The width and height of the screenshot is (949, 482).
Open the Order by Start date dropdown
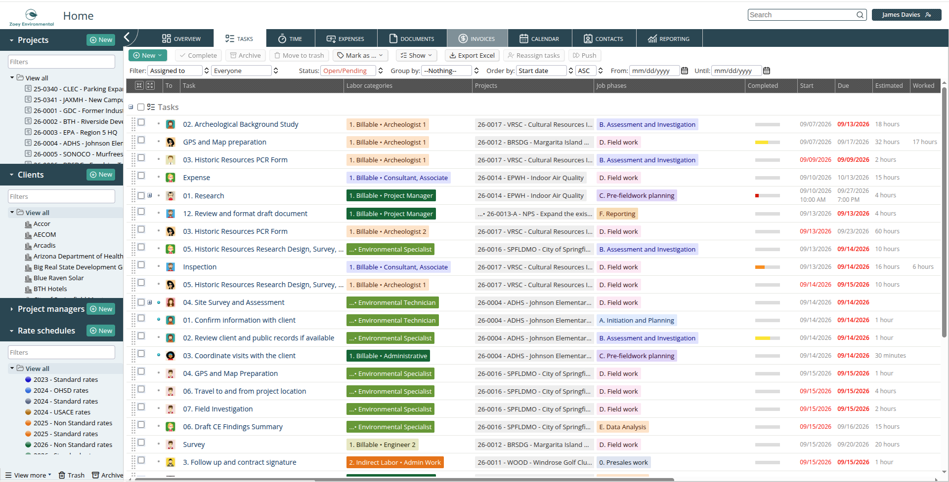click(545, 71)
